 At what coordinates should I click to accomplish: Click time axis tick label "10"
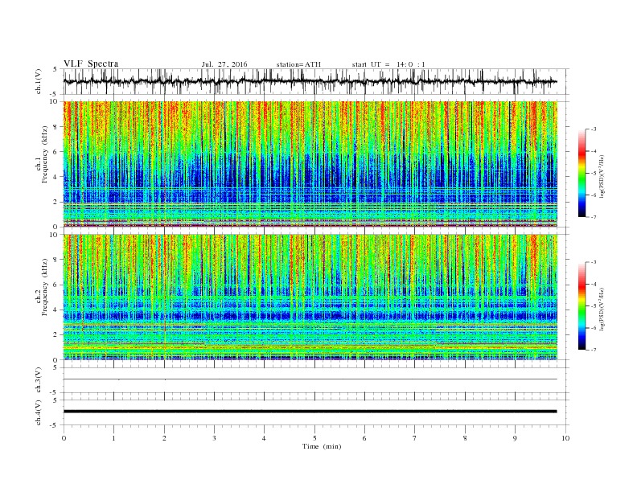(x=565, y=438)
